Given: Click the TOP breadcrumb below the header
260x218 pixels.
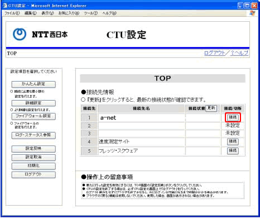Looking at the screenshot, I should [x=12, y=54].
